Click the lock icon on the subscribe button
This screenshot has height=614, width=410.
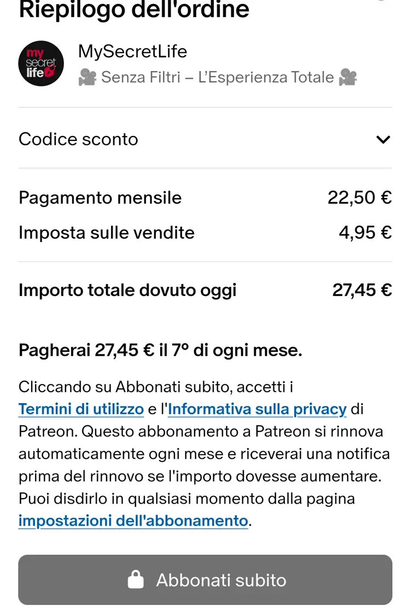(x=136, y=580)
